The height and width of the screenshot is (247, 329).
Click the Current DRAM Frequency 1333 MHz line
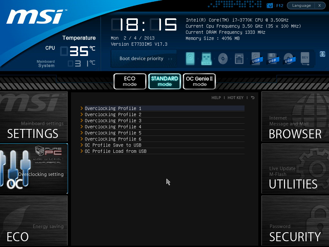[225, 32]
